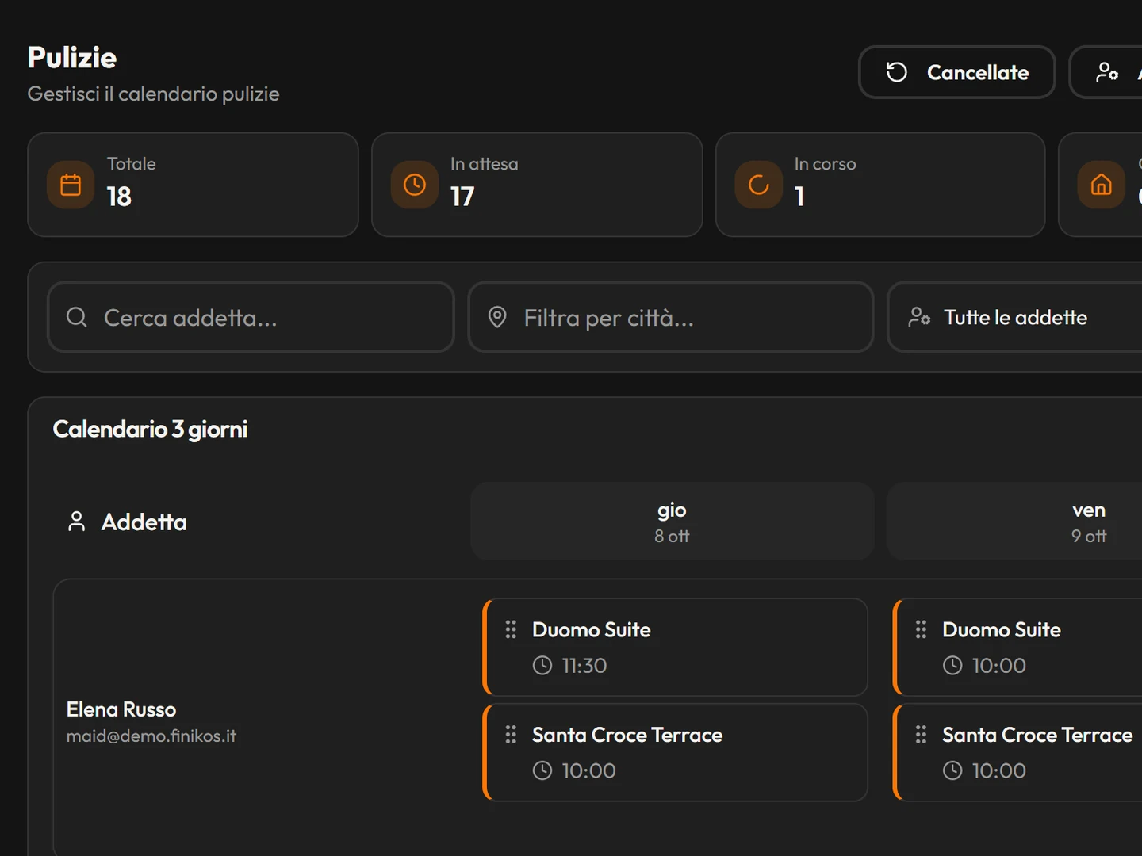Click the calendar icon in Totale card
This screenshot has height=856, width=1142.
click(71, 185)
